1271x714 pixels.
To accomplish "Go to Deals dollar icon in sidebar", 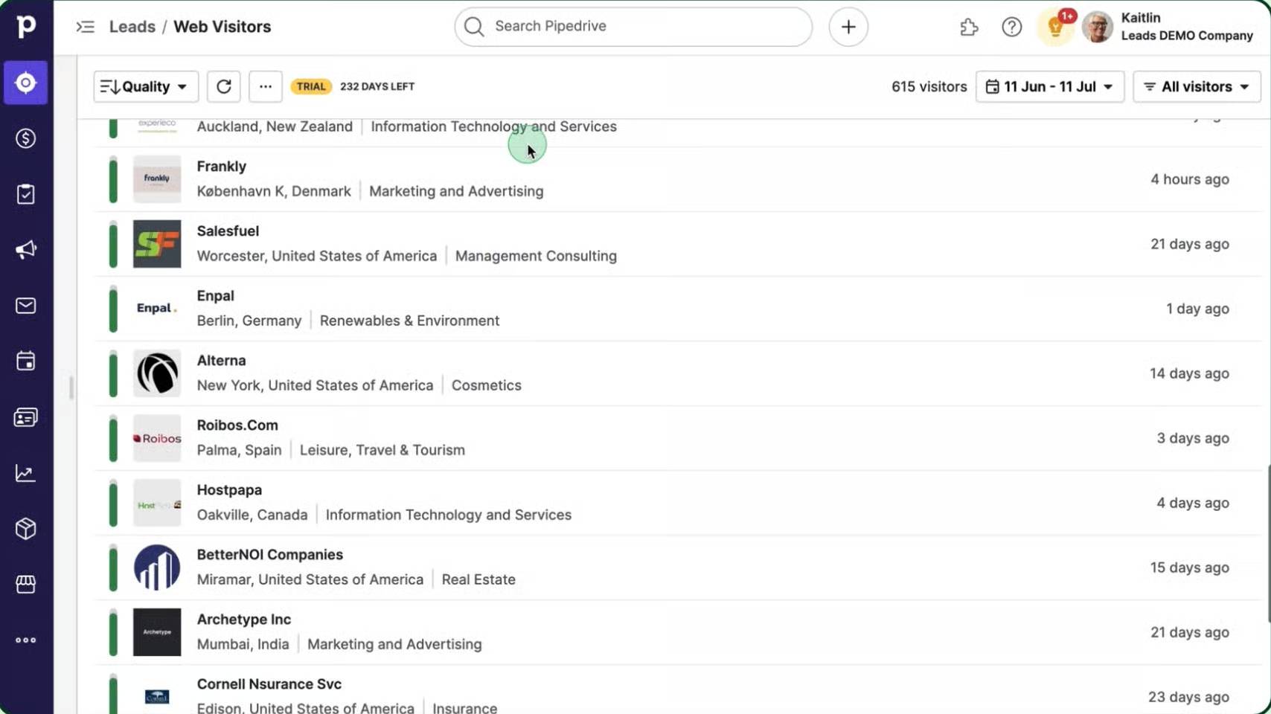I will (26, 138).
